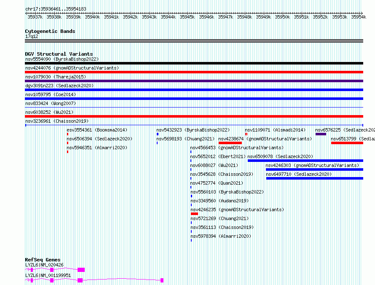Click nsv5721269 (Chuang2021) variant label
The width and height of the screenshot is (375, 285).
coord(220,218)
